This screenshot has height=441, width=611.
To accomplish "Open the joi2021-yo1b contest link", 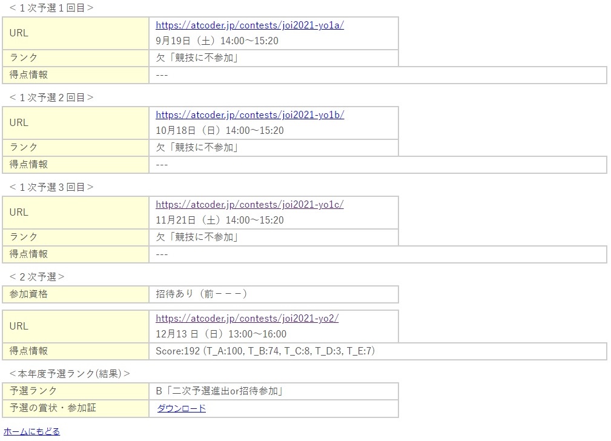I will [x=249, y=115].
